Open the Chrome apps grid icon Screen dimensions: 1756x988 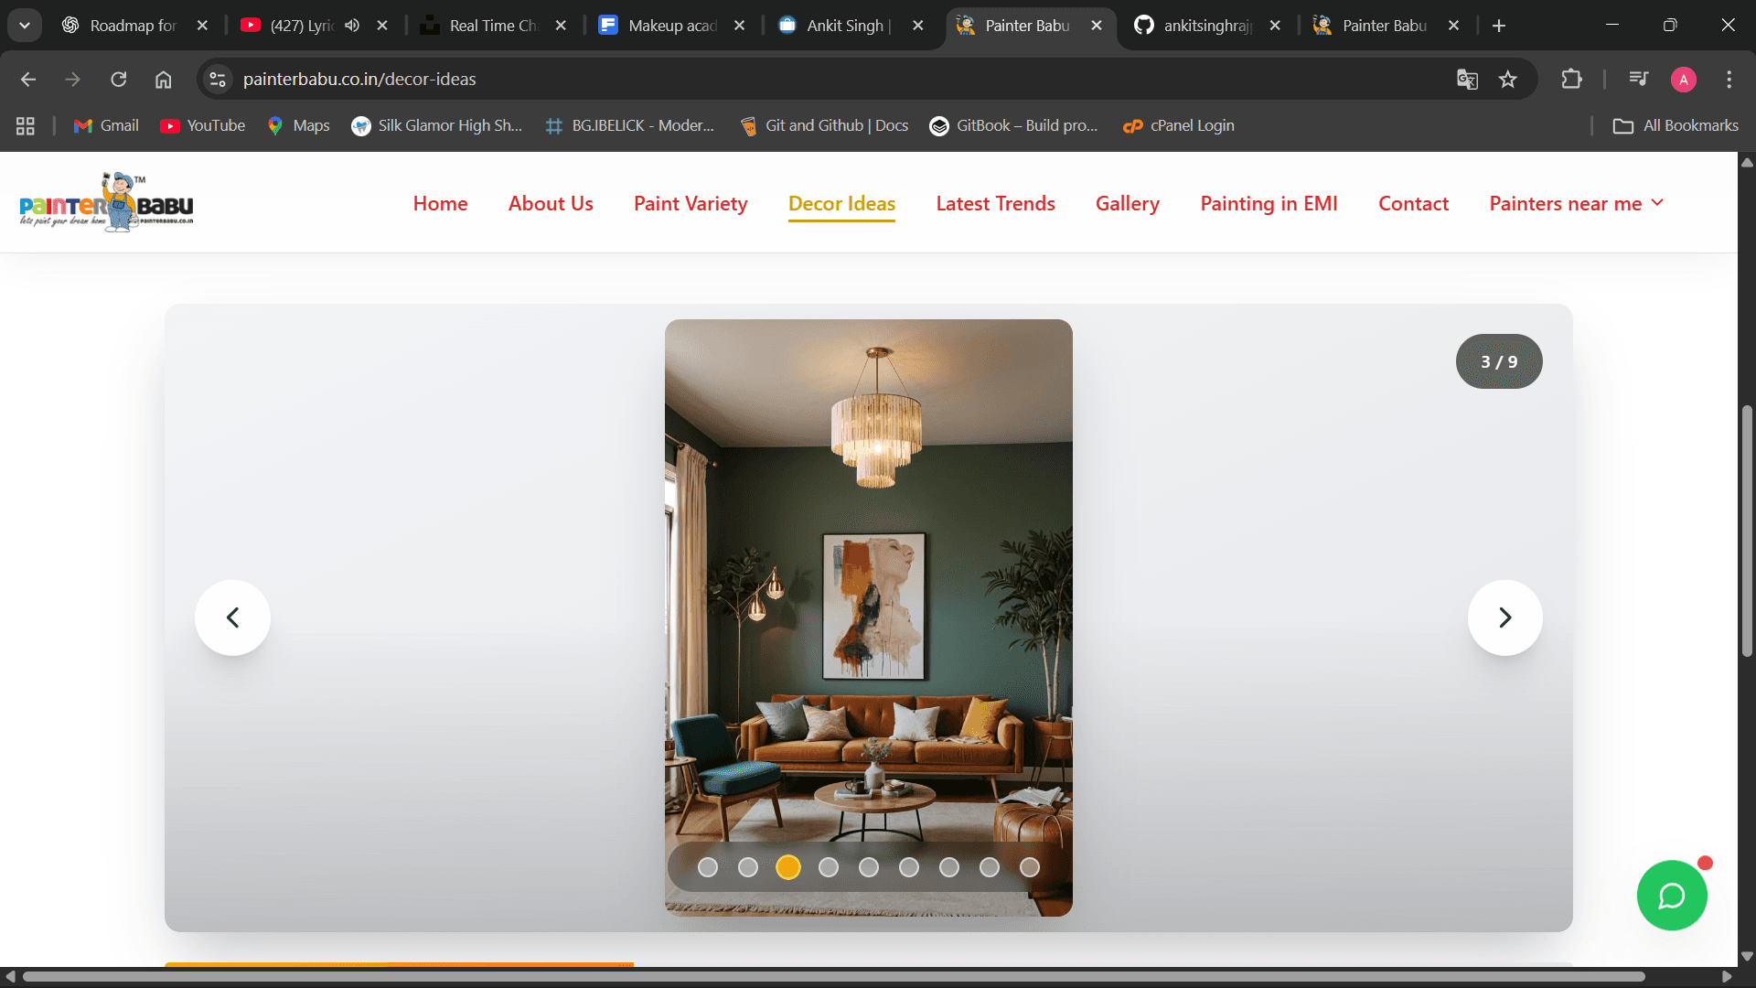pos(26,126)
